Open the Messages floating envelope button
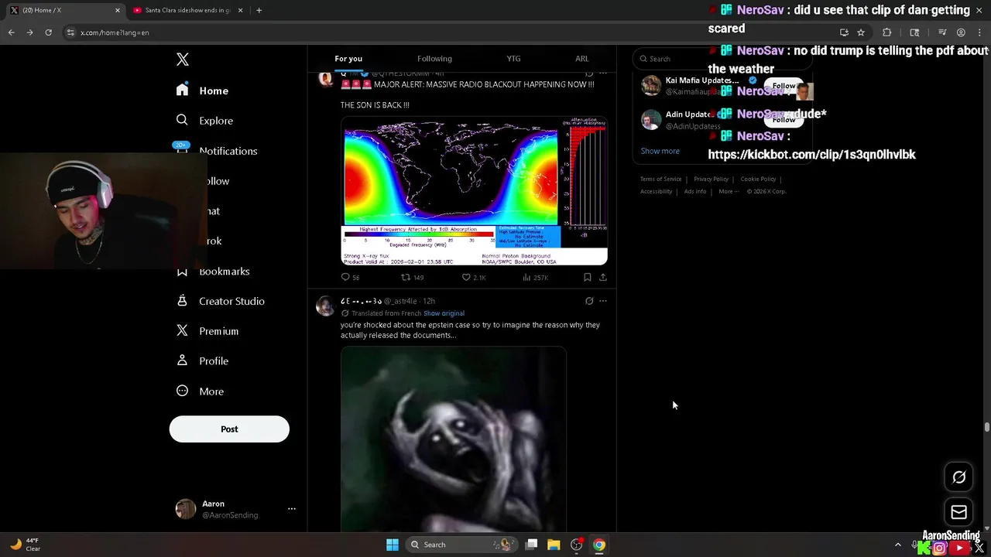 958,512
